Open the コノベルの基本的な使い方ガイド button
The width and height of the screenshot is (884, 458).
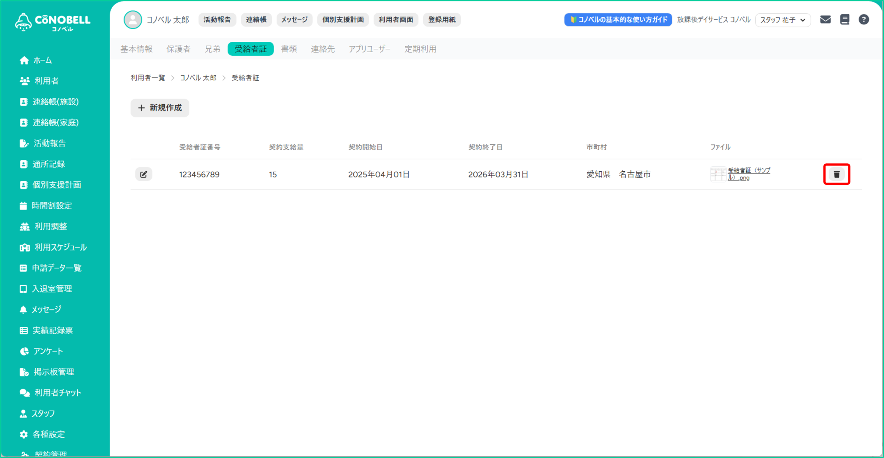tap(618, 20)
